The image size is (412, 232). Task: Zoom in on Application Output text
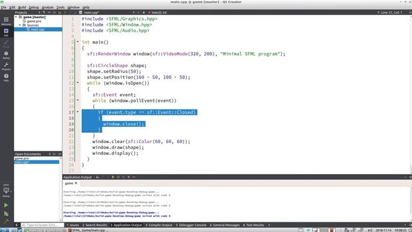[129, 177]
